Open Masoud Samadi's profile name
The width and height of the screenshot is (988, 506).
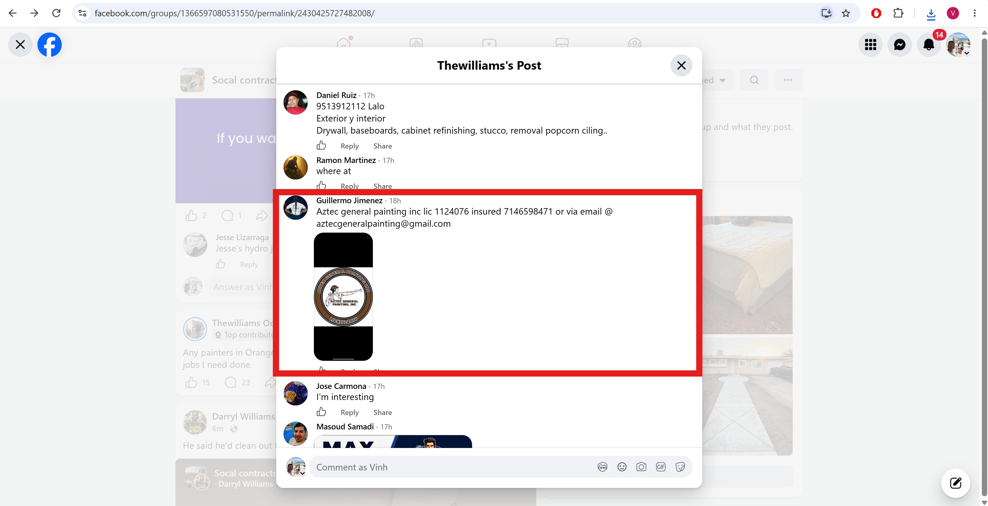[345, 427]
